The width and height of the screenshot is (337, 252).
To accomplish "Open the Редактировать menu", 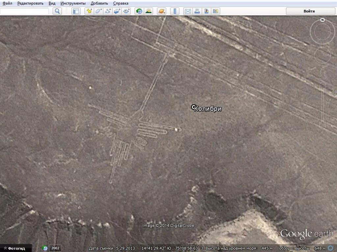I will (30, 3).
